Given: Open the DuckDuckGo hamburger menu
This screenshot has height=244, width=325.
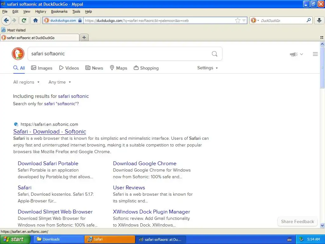Looking at the screenshot, I should point(315,54).
